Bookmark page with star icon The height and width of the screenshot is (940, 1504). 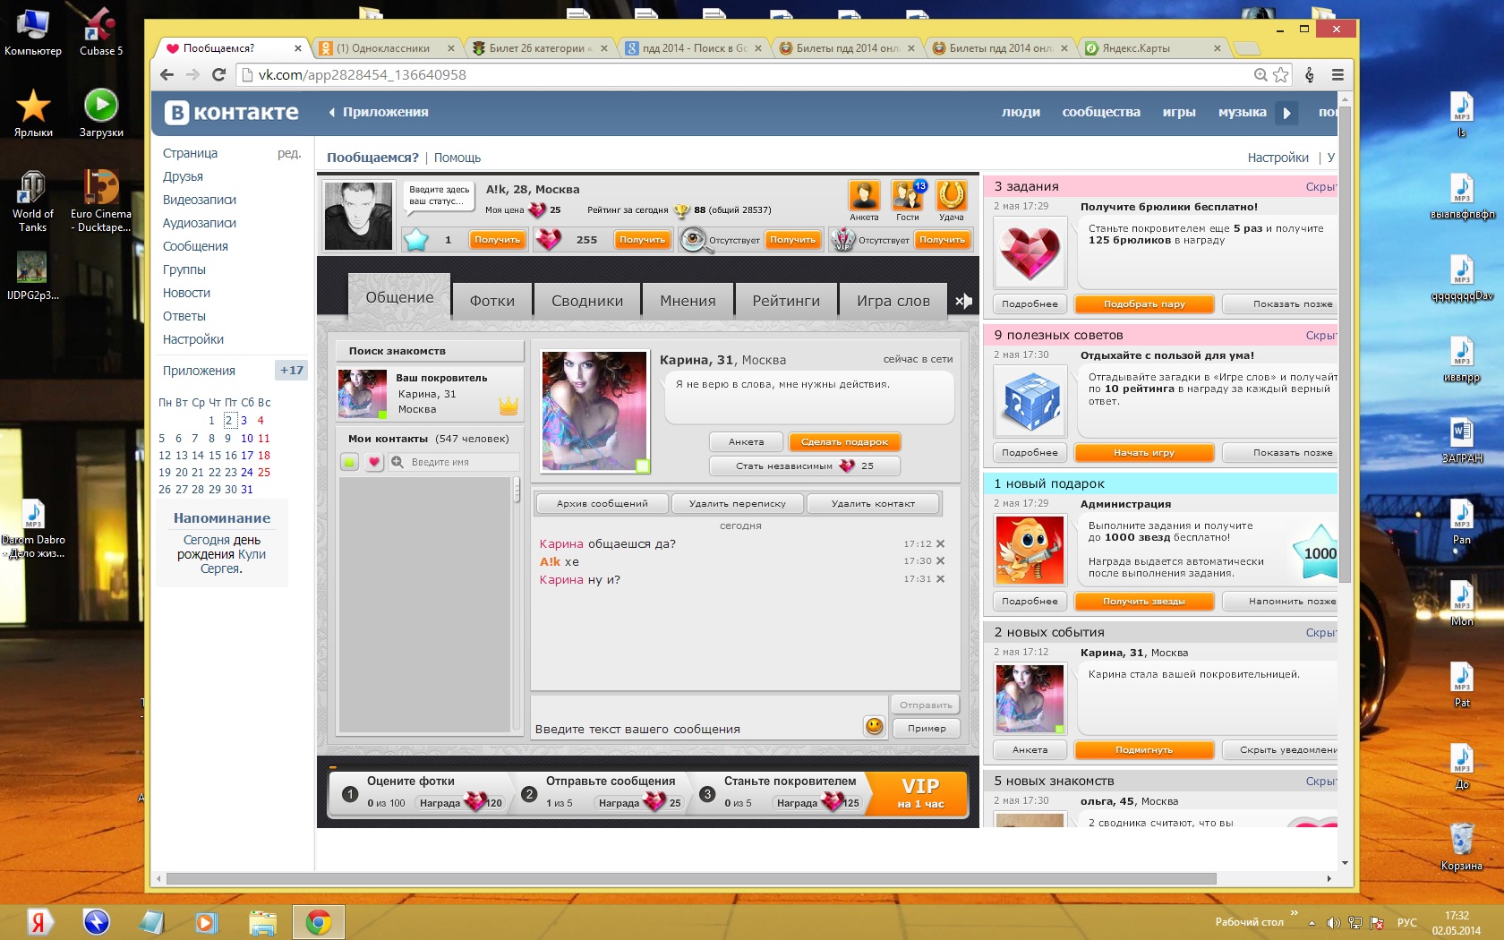click(x=1281, y=74)
